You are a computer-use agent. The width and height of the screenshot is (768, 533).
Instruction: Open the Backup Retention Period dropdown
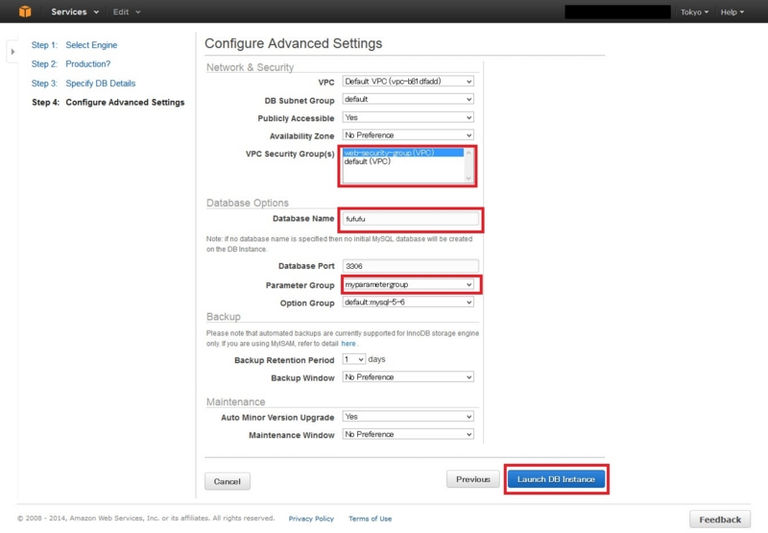coord(353,359)
